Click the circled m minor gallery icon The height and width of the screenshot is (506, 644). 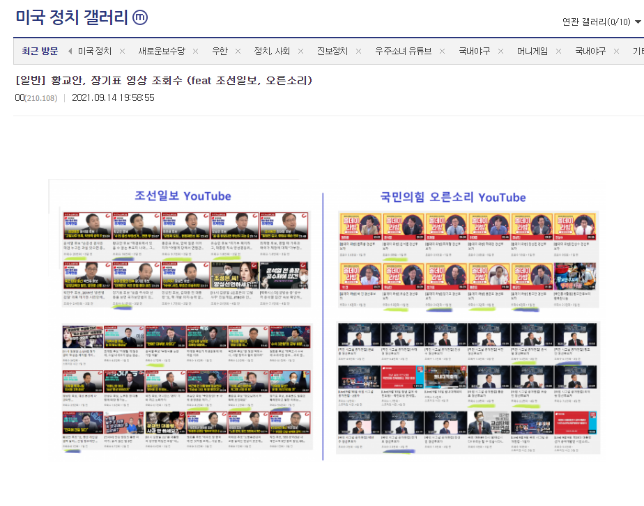(140, 17)
